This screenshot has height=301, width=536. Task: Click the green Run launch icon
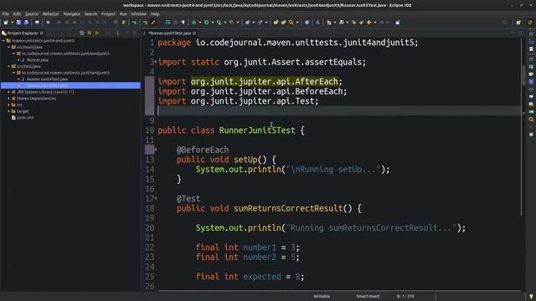[x=207, y=23]
